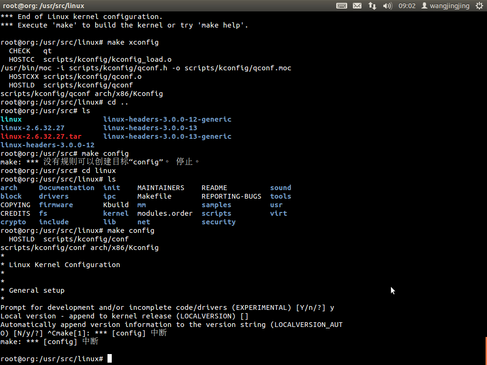Click the 'make xconfig' command text

coord(133,42)
